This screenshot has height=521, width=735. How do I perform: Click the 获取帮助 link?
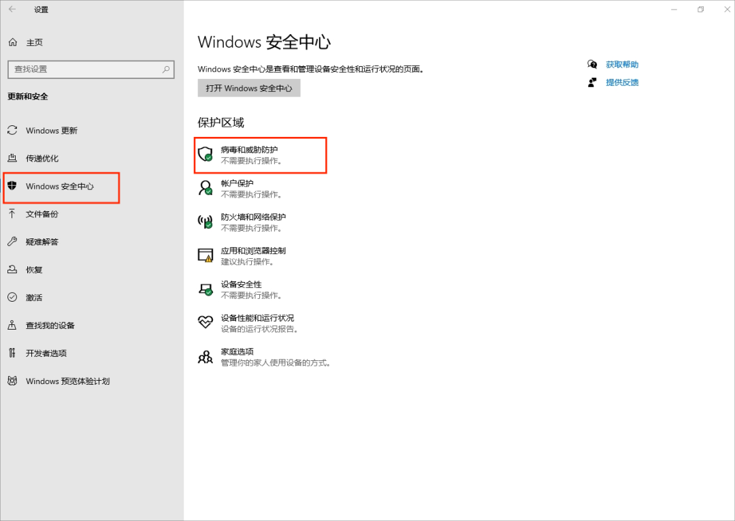click(x=622, y=65)
